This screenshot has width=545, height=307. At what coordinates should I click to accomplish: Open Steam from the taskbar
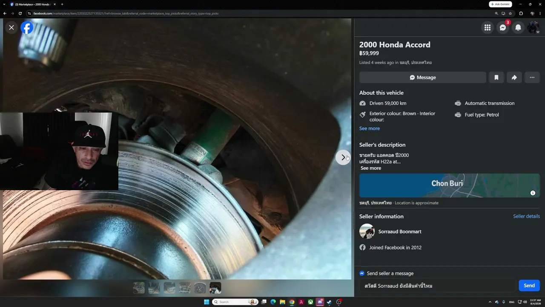pyautogui.click(x=330, y=302)
